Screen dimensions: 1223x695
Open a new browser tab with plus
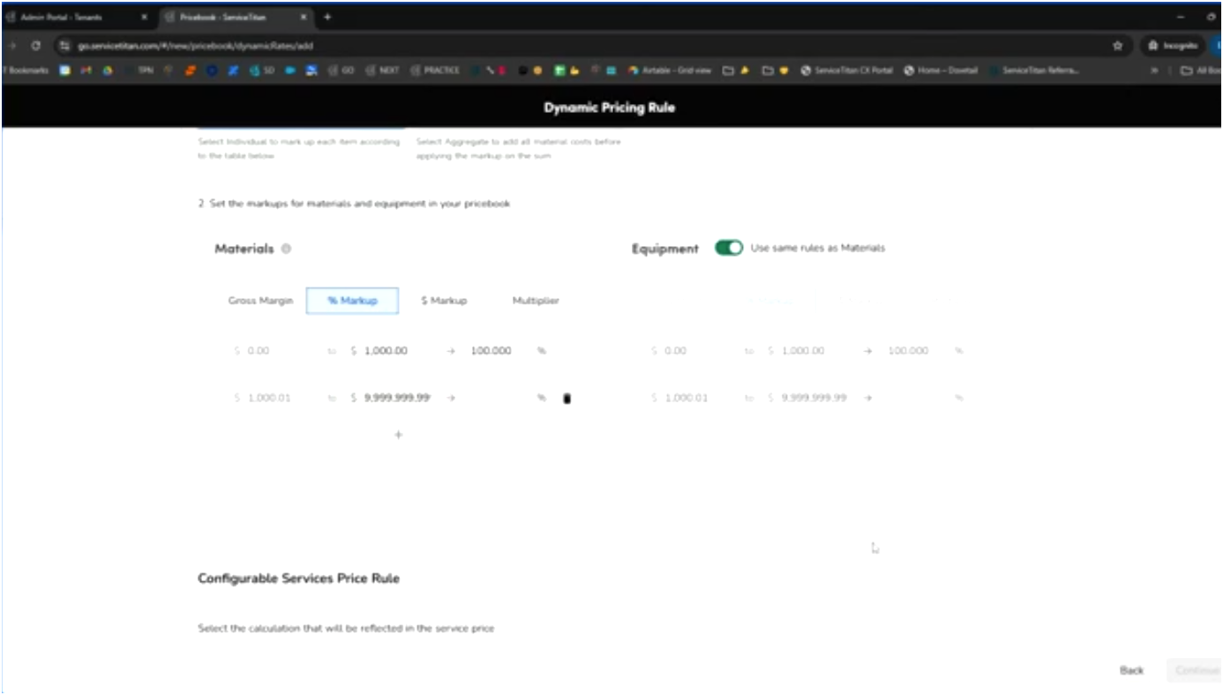(327, 17)
